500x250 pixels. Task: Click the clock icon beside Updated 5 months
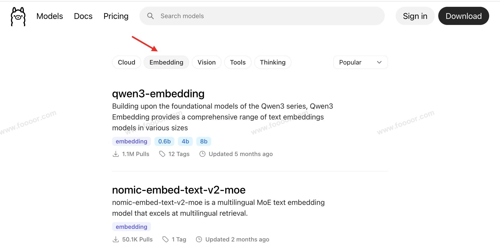click(202, 154)
